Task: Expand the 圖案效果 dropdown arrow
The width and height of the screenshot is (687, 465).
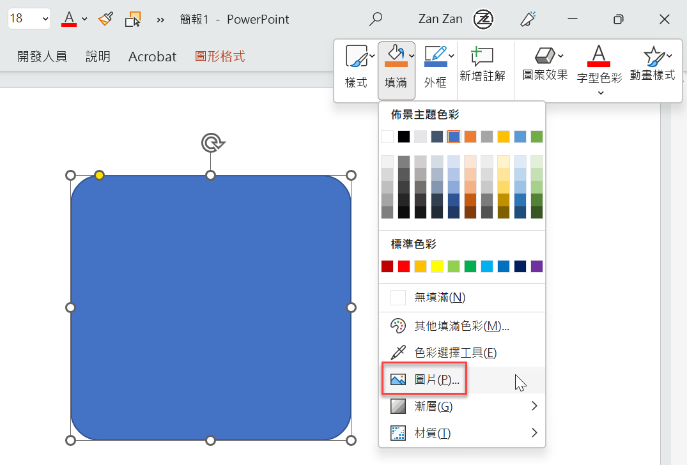Action: pos(560,56)
